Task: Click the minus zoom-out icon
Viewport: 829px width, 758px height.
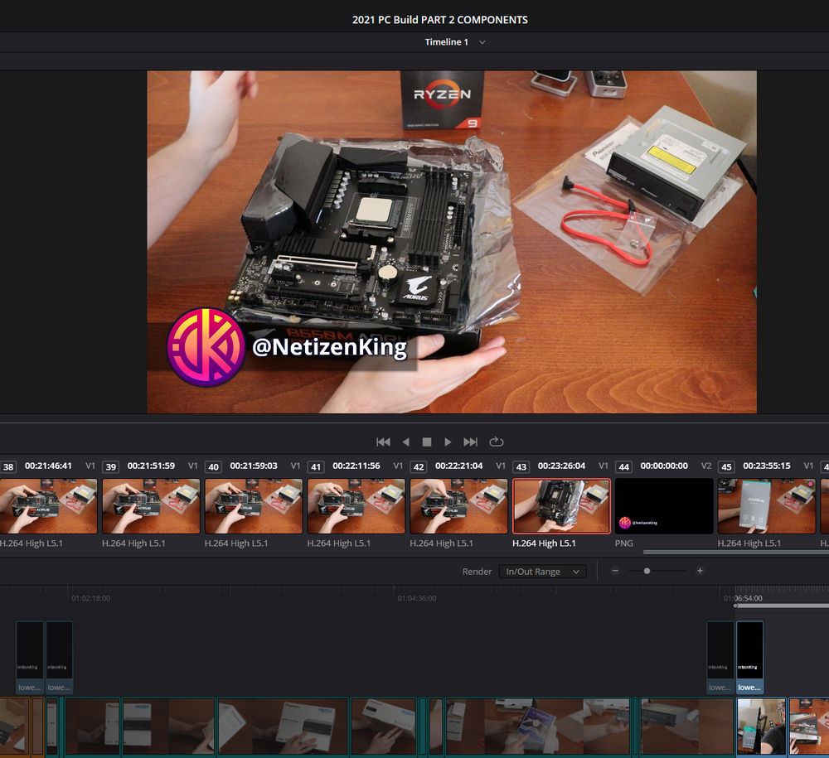Action: [x=615, y=571]
